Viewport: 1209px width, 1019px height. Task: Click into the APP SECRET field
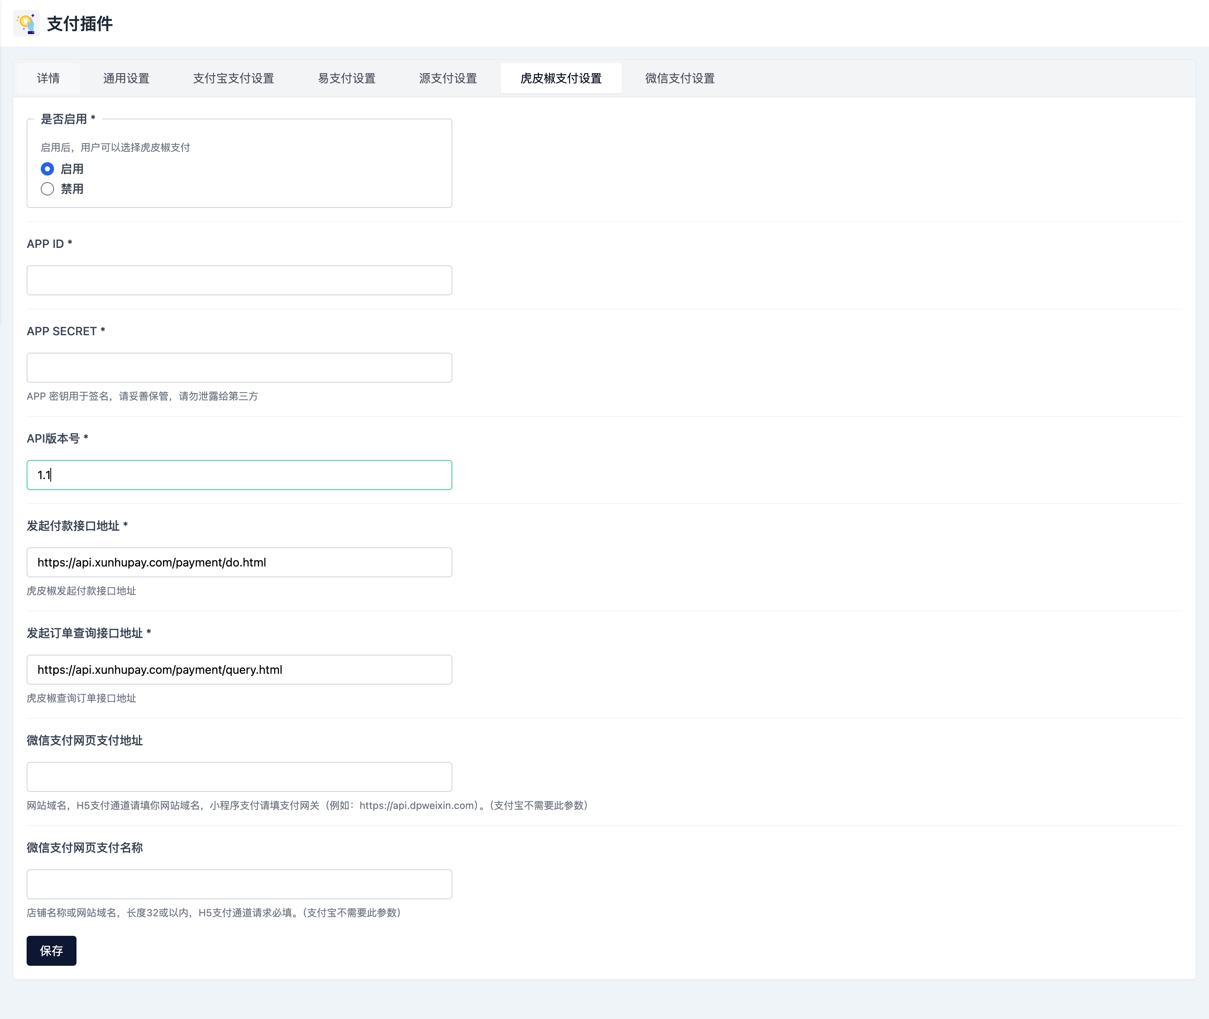point(239,367)
